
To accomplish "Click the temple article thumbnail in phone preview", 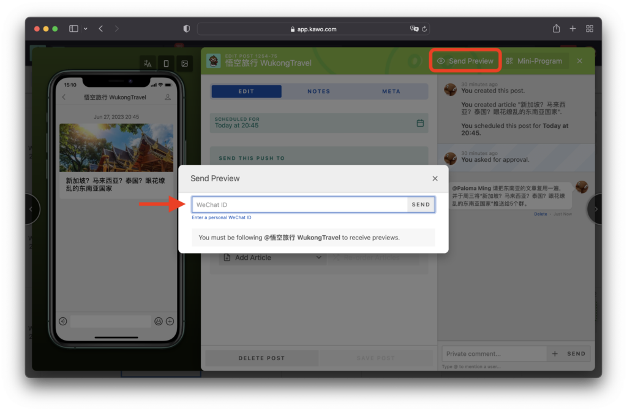I will coord(116,148).
